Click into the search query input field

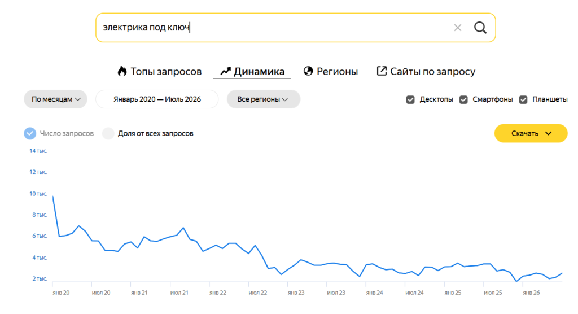tap(273, 28)
